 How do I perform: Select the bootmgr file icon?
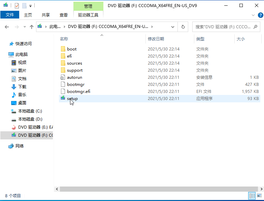point(63,84)
